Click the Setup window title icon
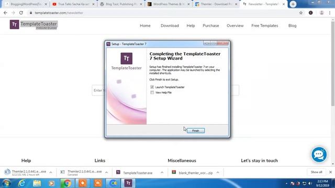 [108, 44]
